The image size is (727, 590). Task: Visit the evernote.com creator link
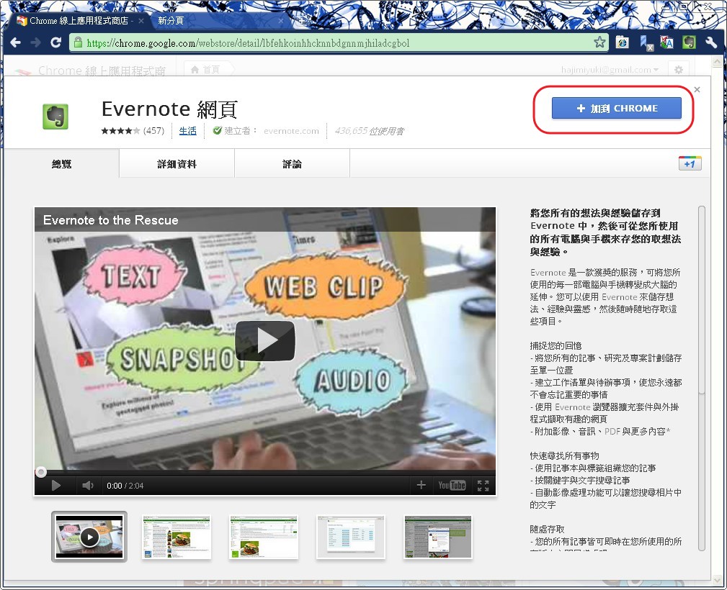coord(291,131)
